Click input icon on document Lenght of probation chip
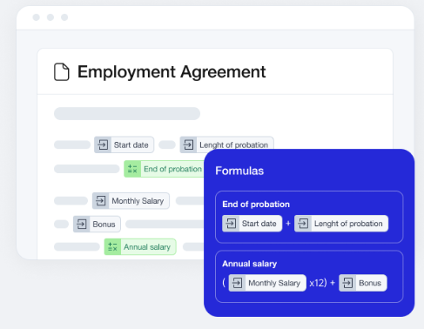Screen dimensions: 424x329 188,144
